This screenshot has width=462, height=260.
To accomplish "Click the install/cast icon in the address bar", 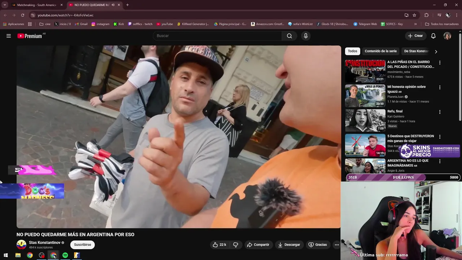I will 406,15.
